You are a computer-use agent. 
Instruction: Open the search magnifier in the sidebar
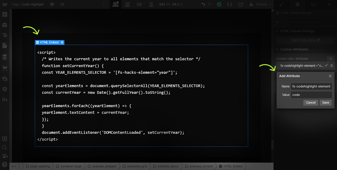coord(5,147)
